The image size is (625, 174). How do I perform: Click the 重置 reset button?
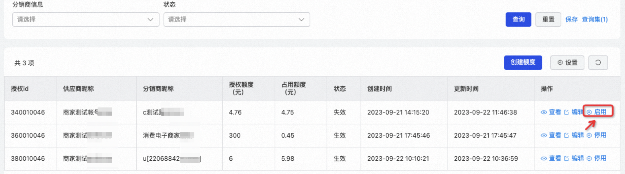click(x=548, y=20)
